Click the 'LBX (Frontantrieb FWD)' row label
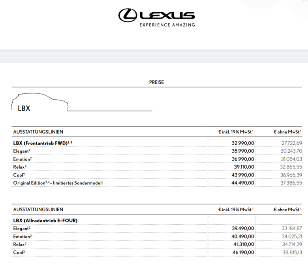308x271 pixels. 43,143
